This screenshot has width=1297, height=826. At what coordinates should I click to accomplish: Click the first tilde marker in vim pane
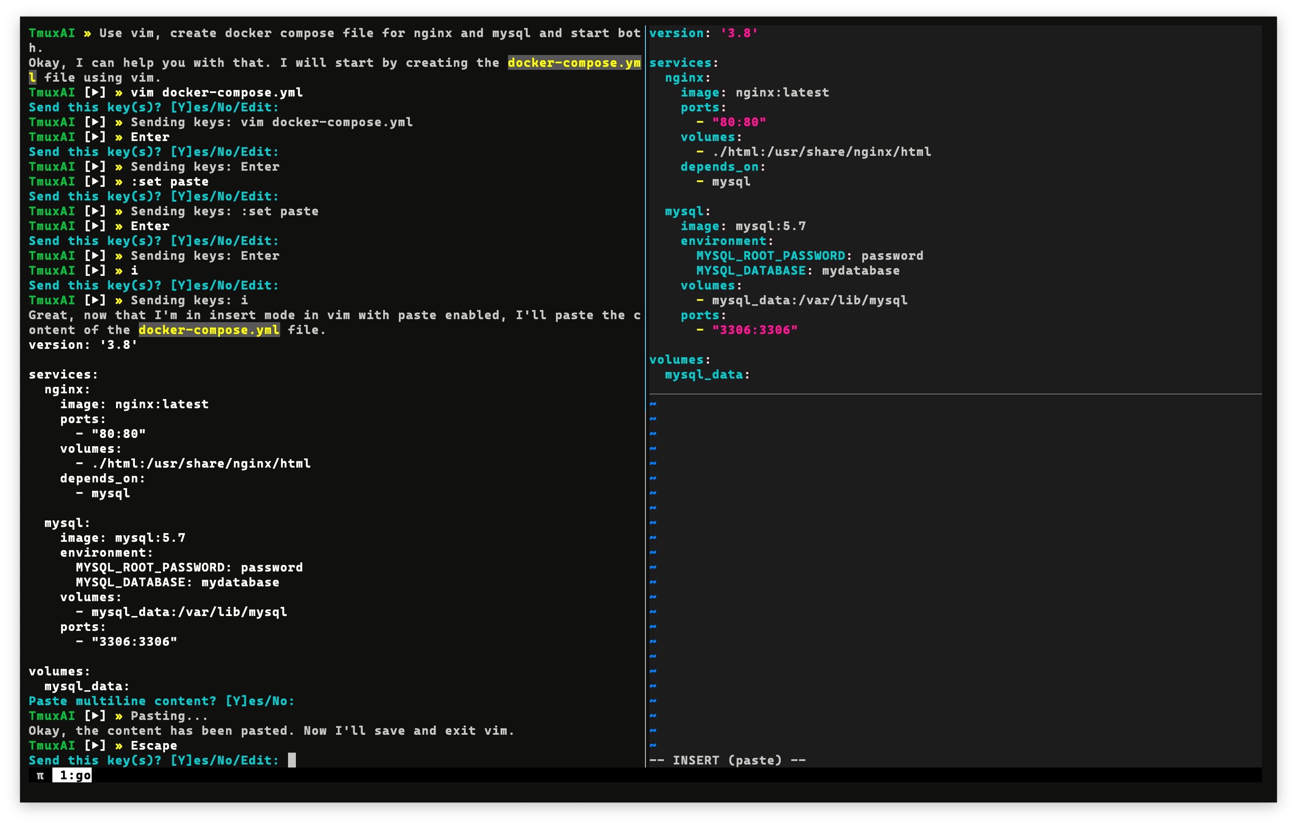653,403
